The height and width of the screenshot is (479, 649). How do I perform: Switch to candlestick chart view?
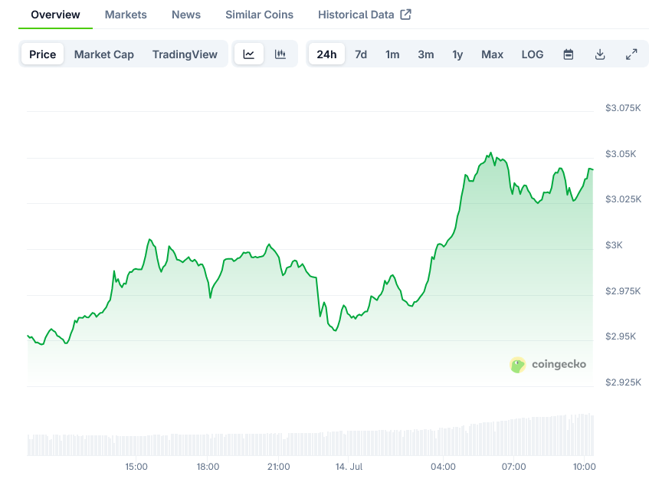point(280,54)
